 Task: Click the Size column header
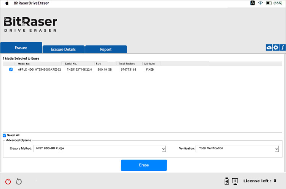pyautogui.click(x=98, y=63)
